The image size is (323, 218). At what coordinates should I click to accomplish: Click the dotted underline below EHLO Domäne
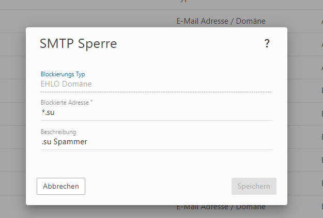[x=155, y=92]
